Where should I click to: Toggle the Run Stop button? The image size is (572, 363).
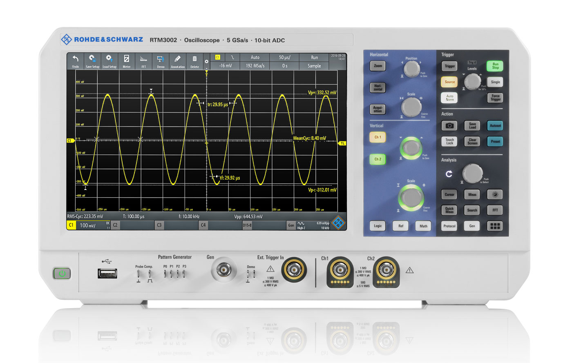495,66
